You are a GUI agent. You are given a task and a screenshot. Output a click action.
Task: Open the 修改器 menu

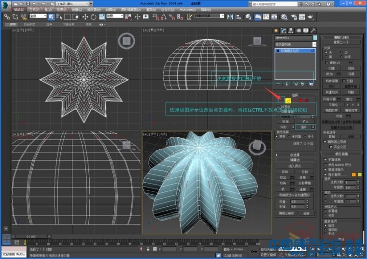tap(94, 10)
